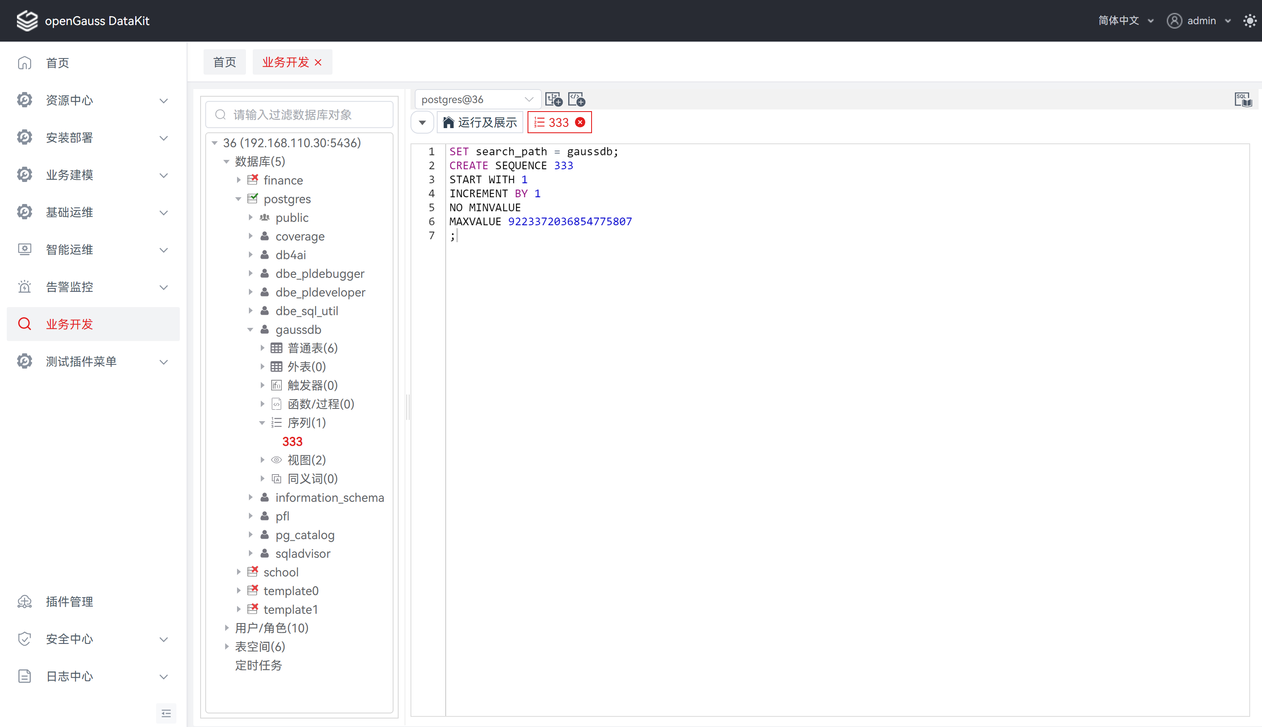
Task: Open 插件管理 in the sidebar
Action: pyautogui.click(x=93, y=602)
